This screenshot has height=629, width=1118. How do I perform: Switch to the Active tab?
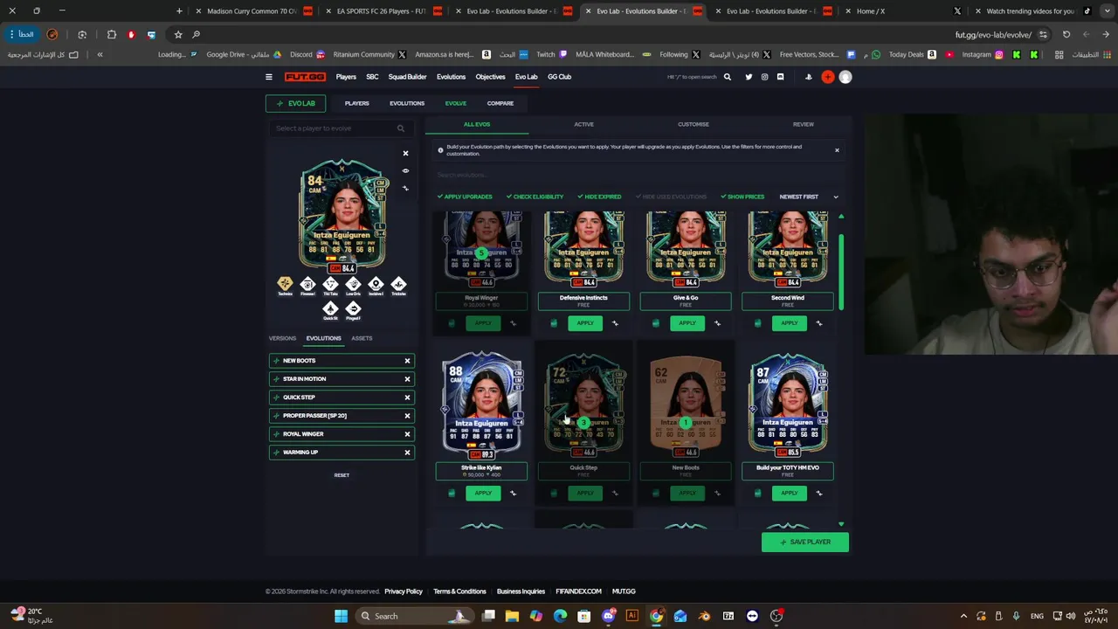583,124
